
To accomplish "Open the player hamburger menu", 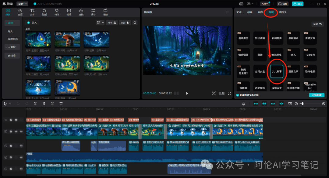I will 228,12.
